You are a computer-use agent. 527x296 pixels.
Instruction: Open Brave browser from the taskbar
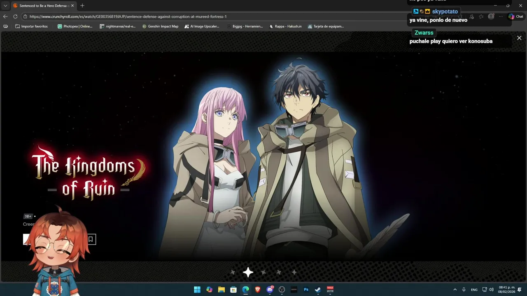click(x=258, y=289)
